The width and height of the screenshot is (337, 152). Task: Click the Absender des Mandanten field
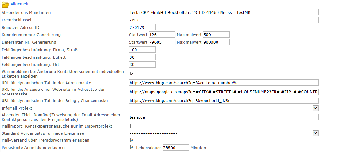pyautogui.click(x=224, y=12)
